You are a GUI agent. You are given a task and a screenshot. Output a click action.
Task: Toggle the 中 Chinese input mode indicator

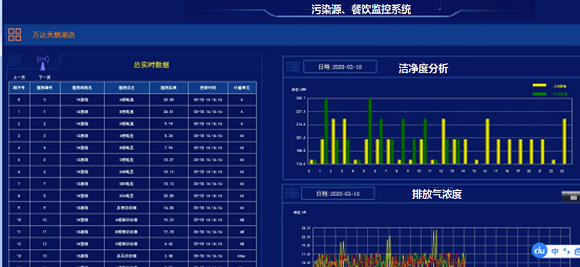click(x=555, y=252)
